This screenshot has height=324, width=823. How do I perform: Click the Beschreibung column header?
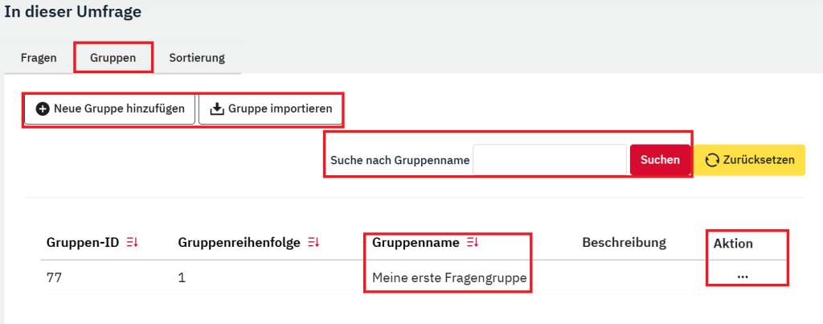coord(624,243)
